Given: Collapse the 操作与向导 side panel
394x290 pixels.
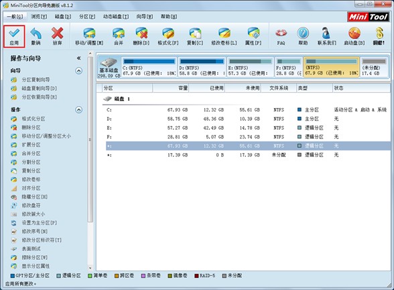Looking at the screenshot, I should (78, 58).
